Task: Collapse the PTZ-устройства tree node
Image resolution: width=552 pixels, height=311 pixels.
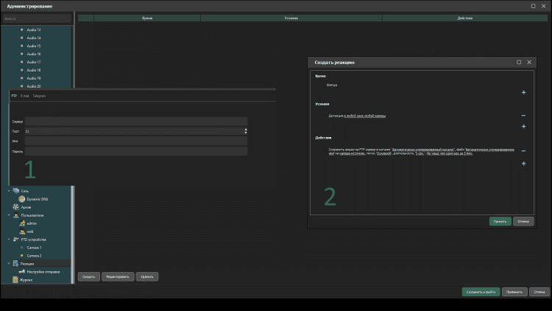Action: [8, 240]
